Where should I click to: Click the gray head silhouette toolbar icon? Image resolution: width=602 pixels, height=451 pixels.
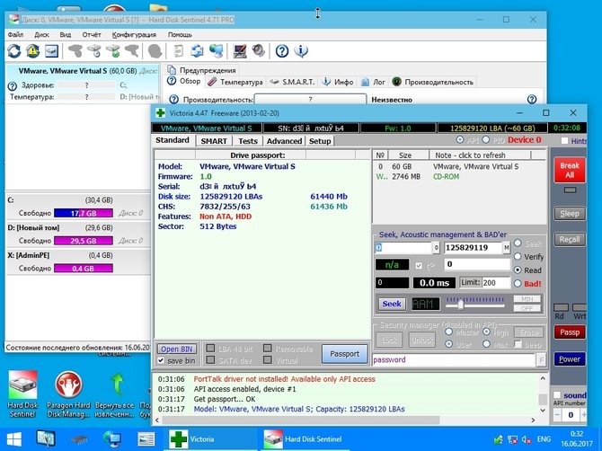tap(155, 51)
